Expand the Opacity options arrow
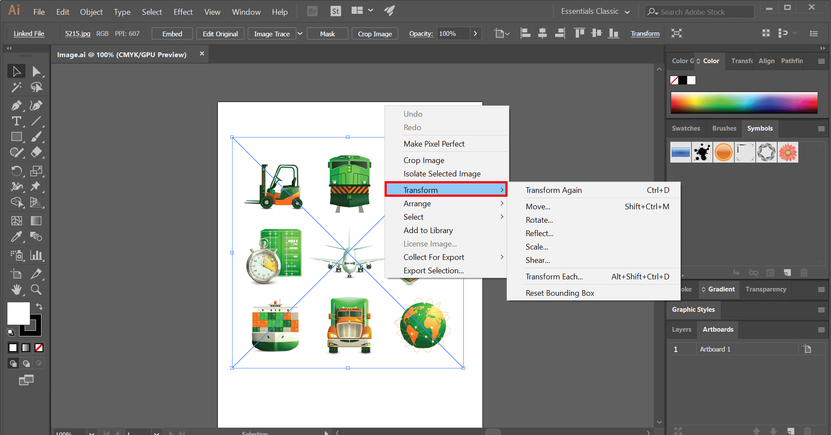 point(475,34)
